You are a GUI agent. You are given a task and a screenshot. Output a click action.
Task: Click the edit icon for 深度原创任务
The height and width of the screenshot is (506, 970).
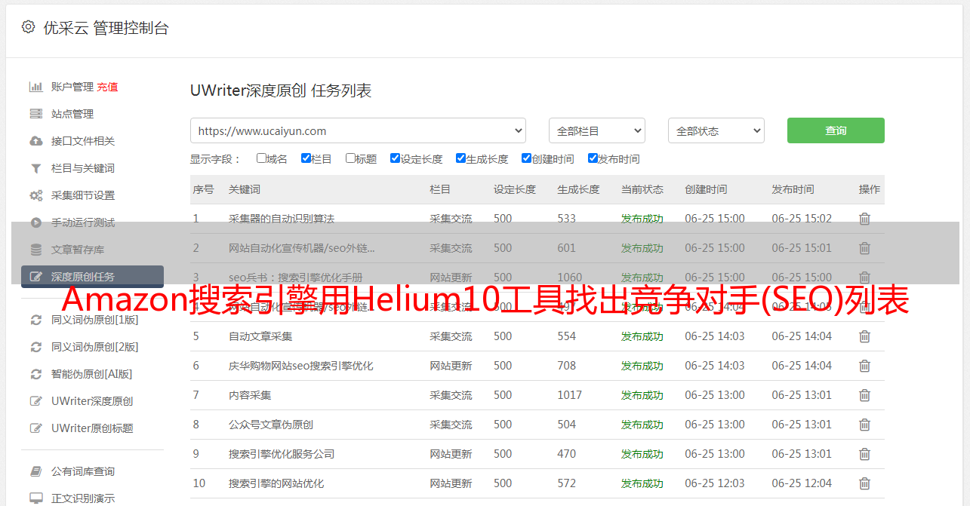pyautogui.click(x=35, y=277)
